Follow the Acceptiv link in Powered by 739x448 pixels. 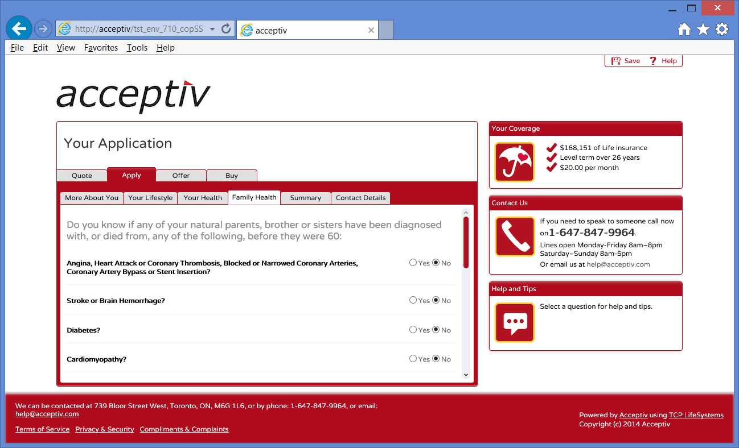(634, 415)
